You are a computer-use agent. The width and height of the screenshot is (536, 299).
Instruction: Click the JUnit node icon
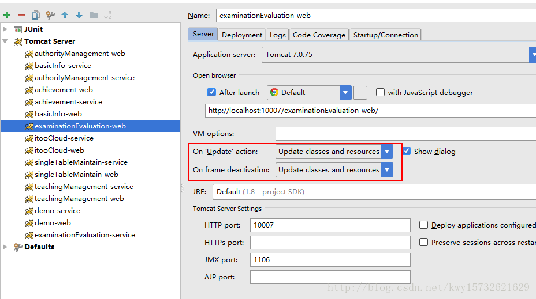coord(18,29)
